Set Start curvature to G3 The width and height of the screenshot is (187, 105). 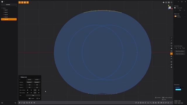pyautogui.click(x=39, y=90)
